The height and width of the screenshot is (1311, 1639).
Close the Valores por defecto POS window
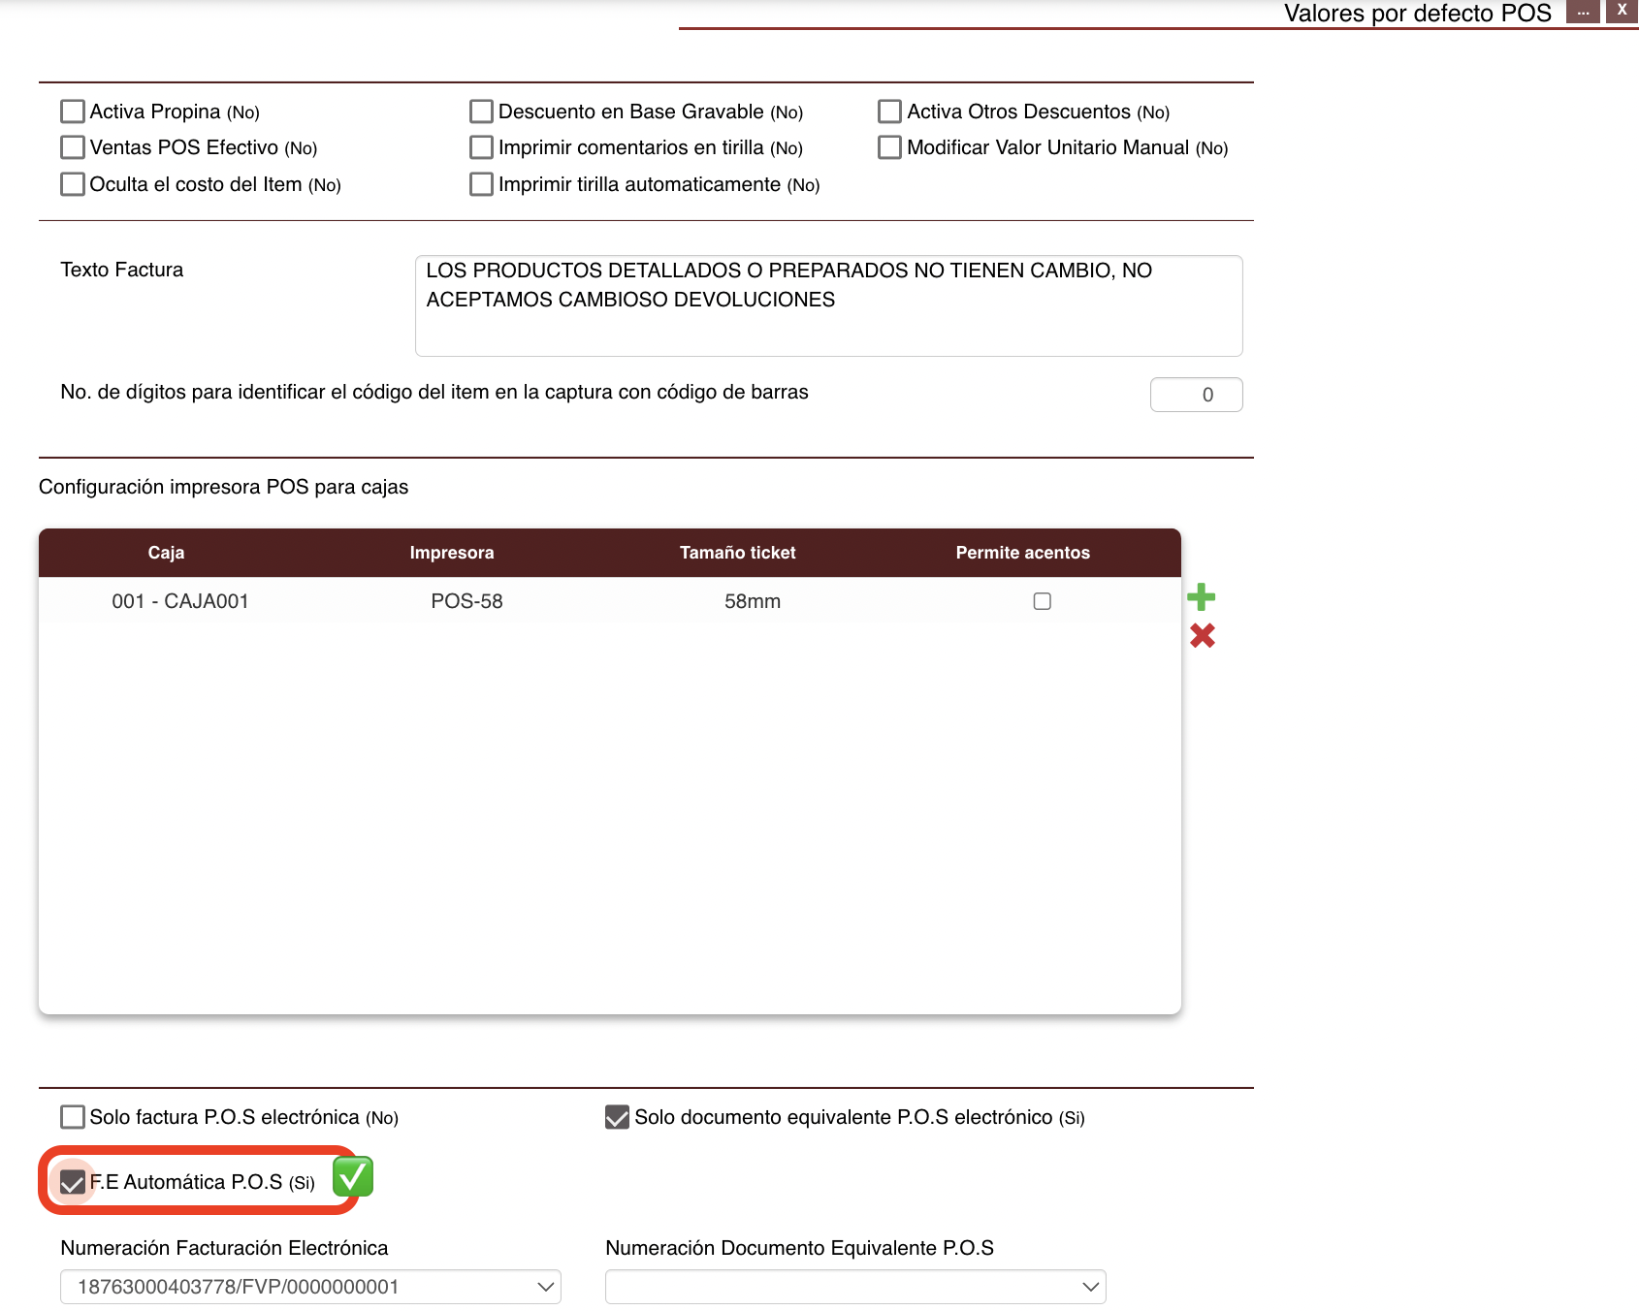point(1622,11)
